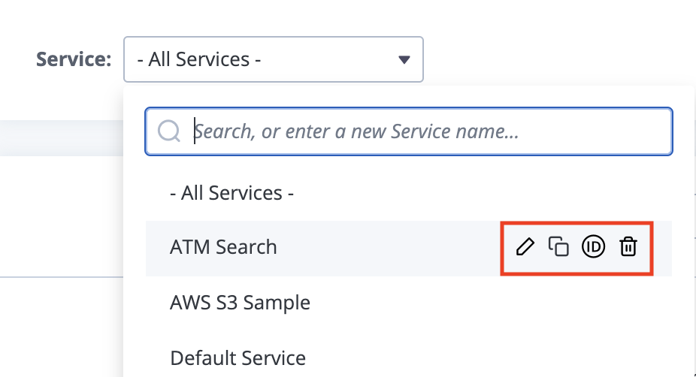The width and height of the screenshot is (696, 377).
Task: Click the blank area of the highlighted ATM Search row
Action: (x=389, y=247)
